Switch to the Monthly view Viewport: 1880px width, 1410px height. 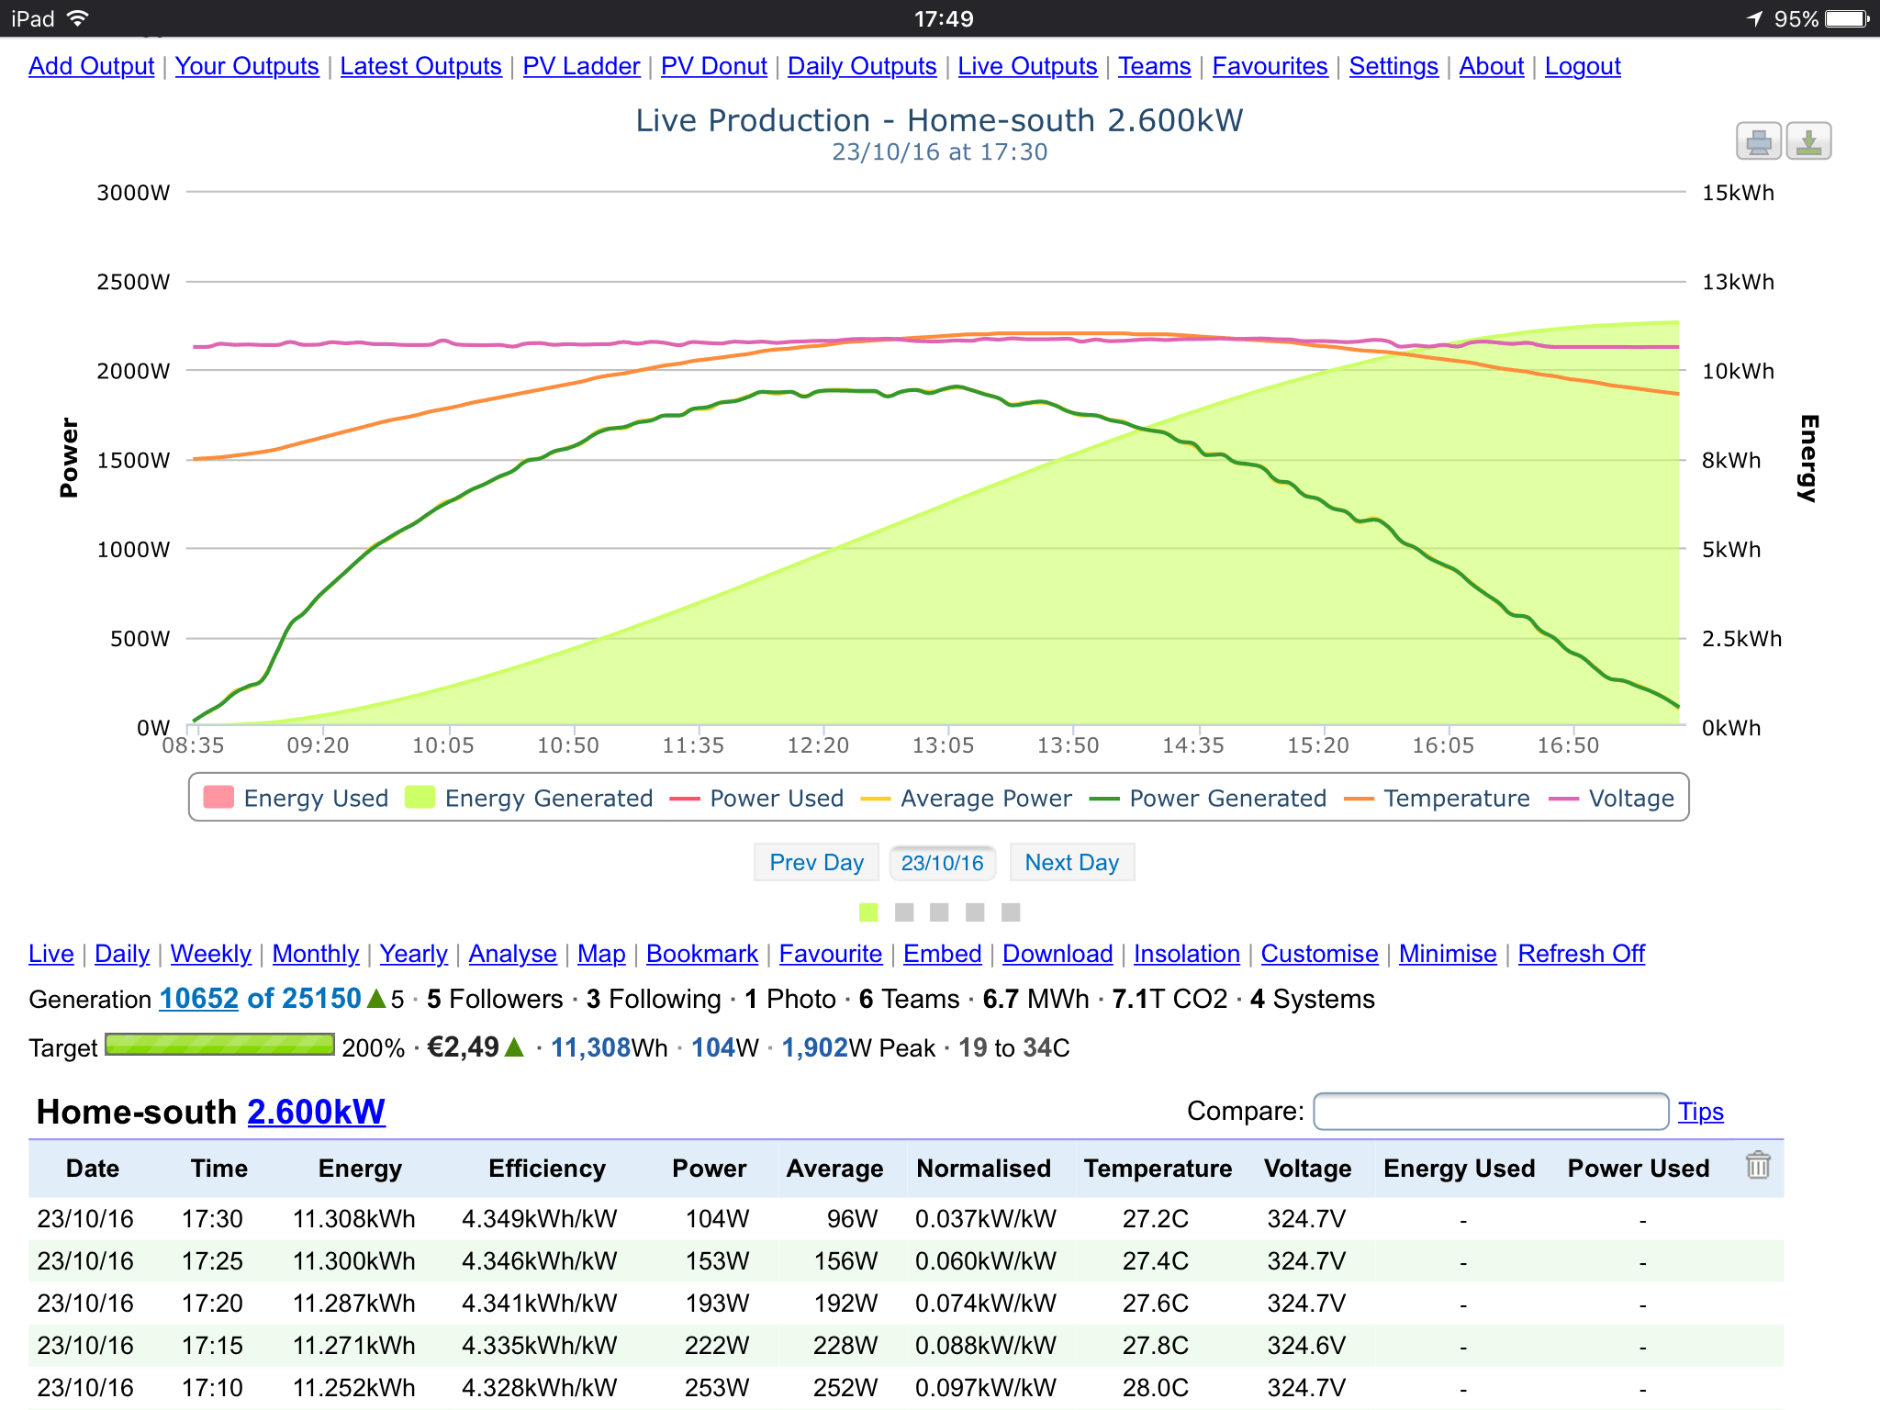click(x=315, y=954)
